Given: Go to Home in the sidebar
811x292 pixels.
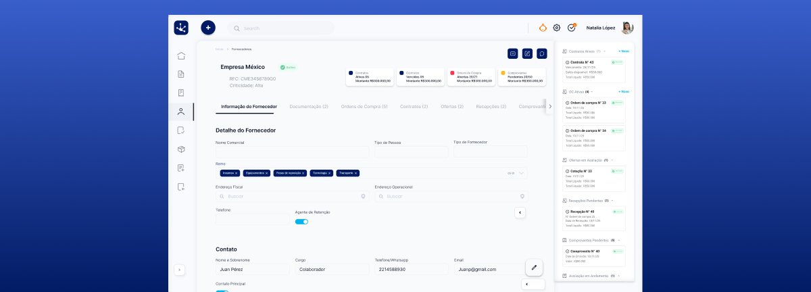Looking at the screenshot, I should pos(181,55).
